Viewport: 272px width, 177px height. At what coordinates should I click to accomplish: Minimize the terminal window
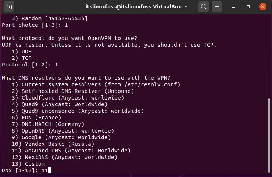tap(233, 7)
